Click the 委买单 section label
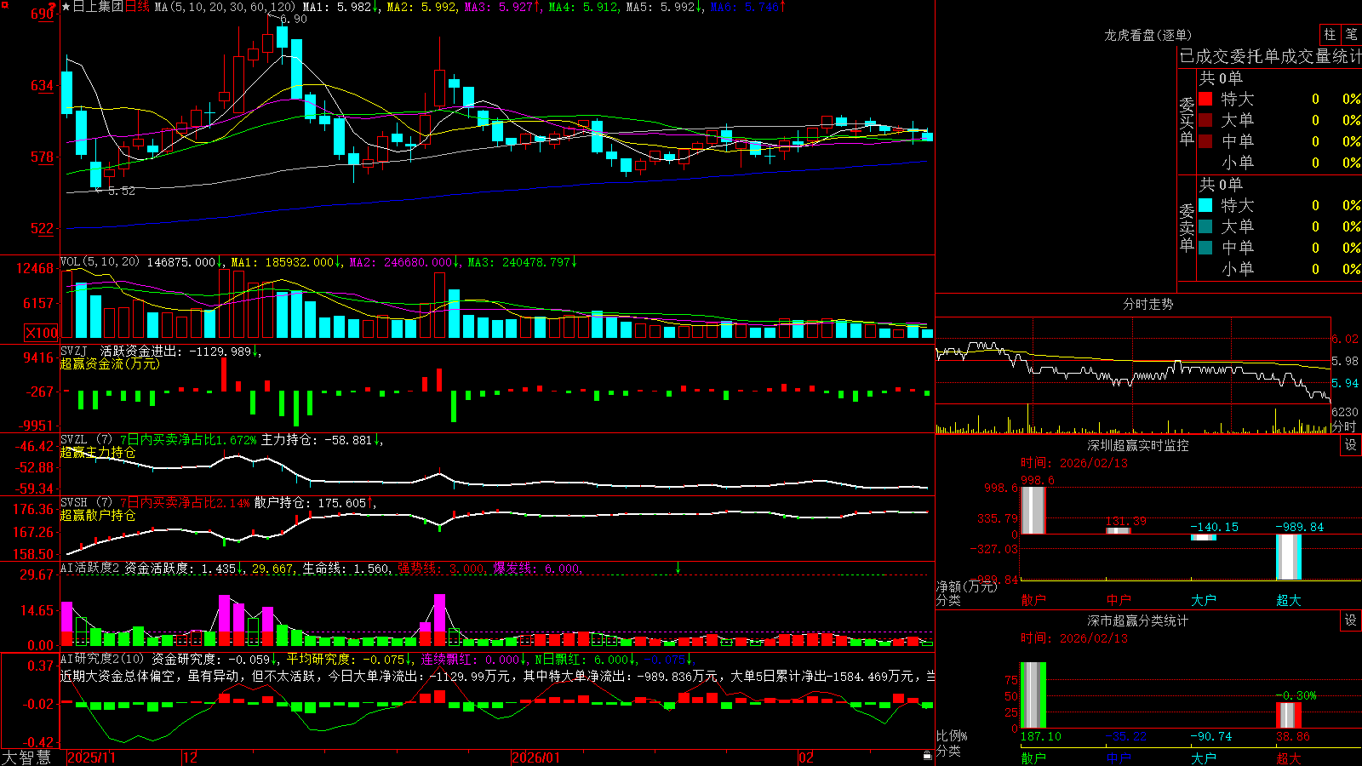The height and width of the screenshot is (766, 1362). pos(1187,121)
